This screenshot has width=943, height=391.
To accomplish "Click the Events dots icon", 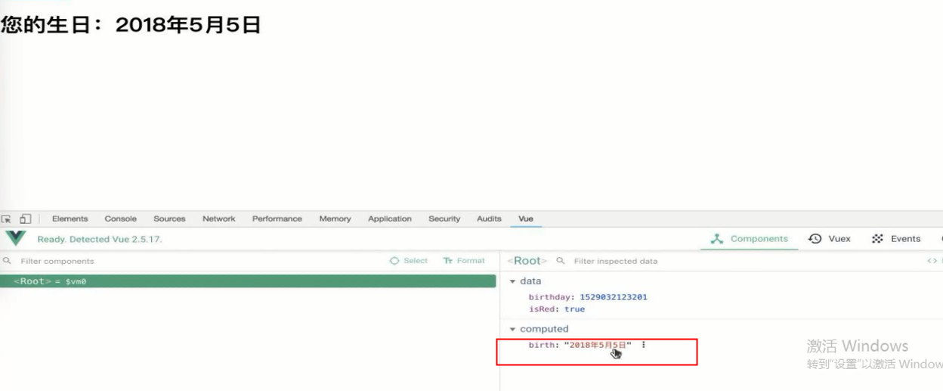I will pyautogui.click(x=877, y=239).
